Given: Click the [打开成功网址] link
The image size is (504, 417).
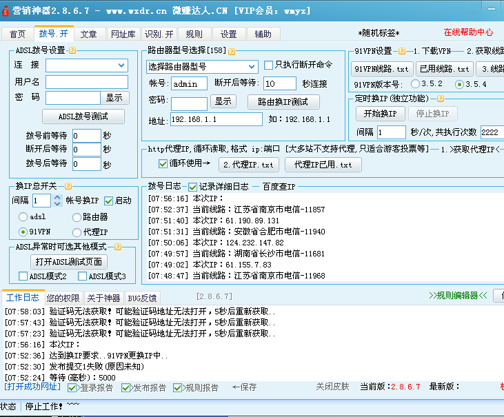Looking at the screenshot, I should [32, 387].
